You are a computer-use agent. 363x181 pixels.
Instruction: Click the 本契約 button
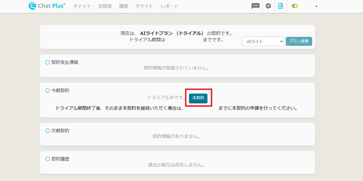tap(198, 98)
